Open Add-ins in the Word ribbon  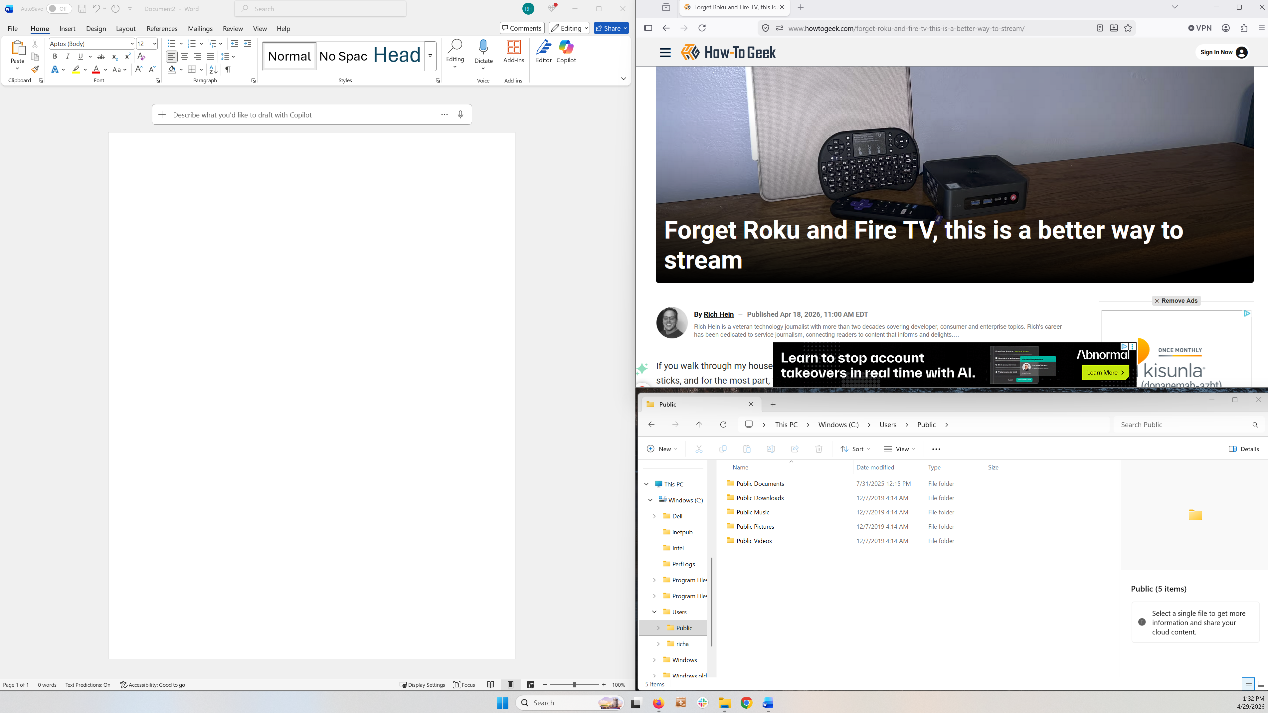513,52
